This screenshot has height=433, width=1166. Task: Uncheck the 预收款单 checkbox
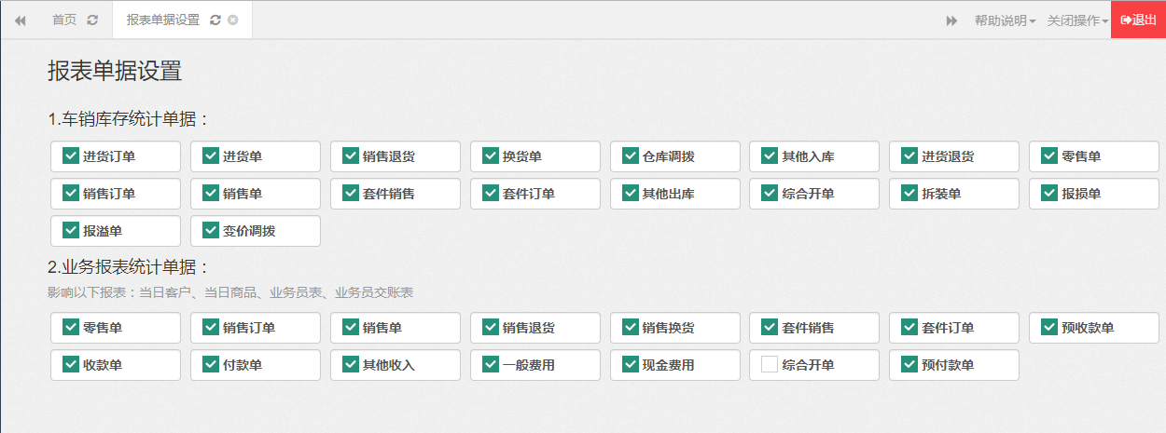click(x=1049, y=327)
